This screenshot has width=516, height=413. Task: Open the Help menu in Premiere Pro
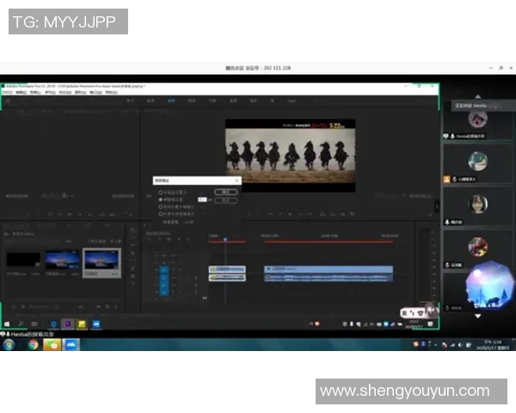(111, 92)
